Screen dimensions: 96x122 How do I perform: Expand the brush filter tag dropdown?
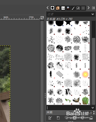[x=93, y=14]
